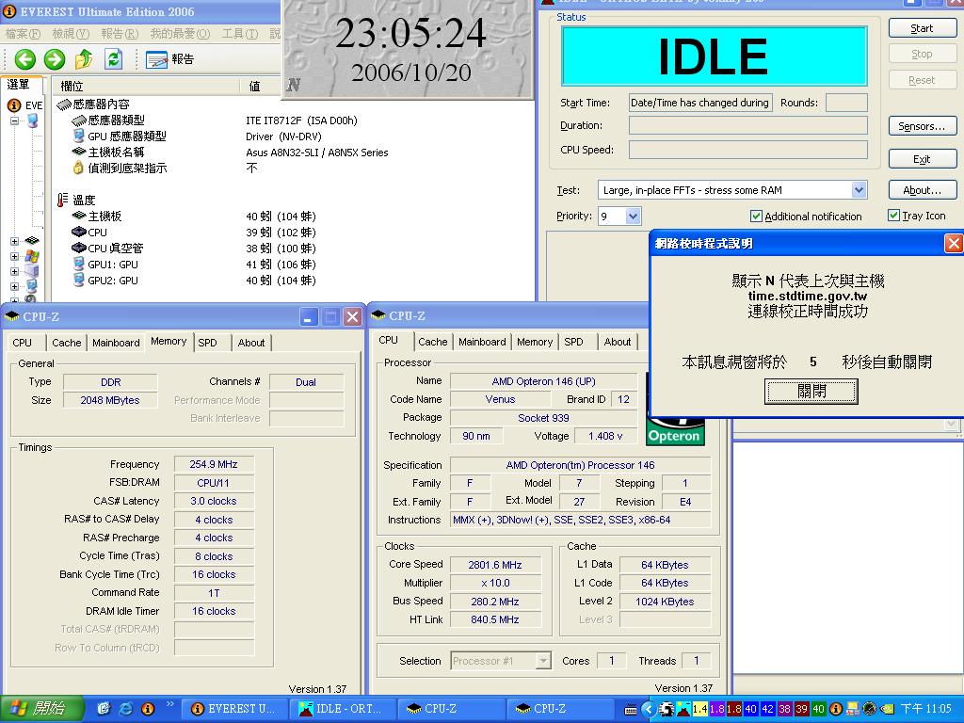Image resolution: width=964 pixels, height=723 pixels.
Task: Select the 選單 tab in EVEREST side panel
Action: coord(20,85)
